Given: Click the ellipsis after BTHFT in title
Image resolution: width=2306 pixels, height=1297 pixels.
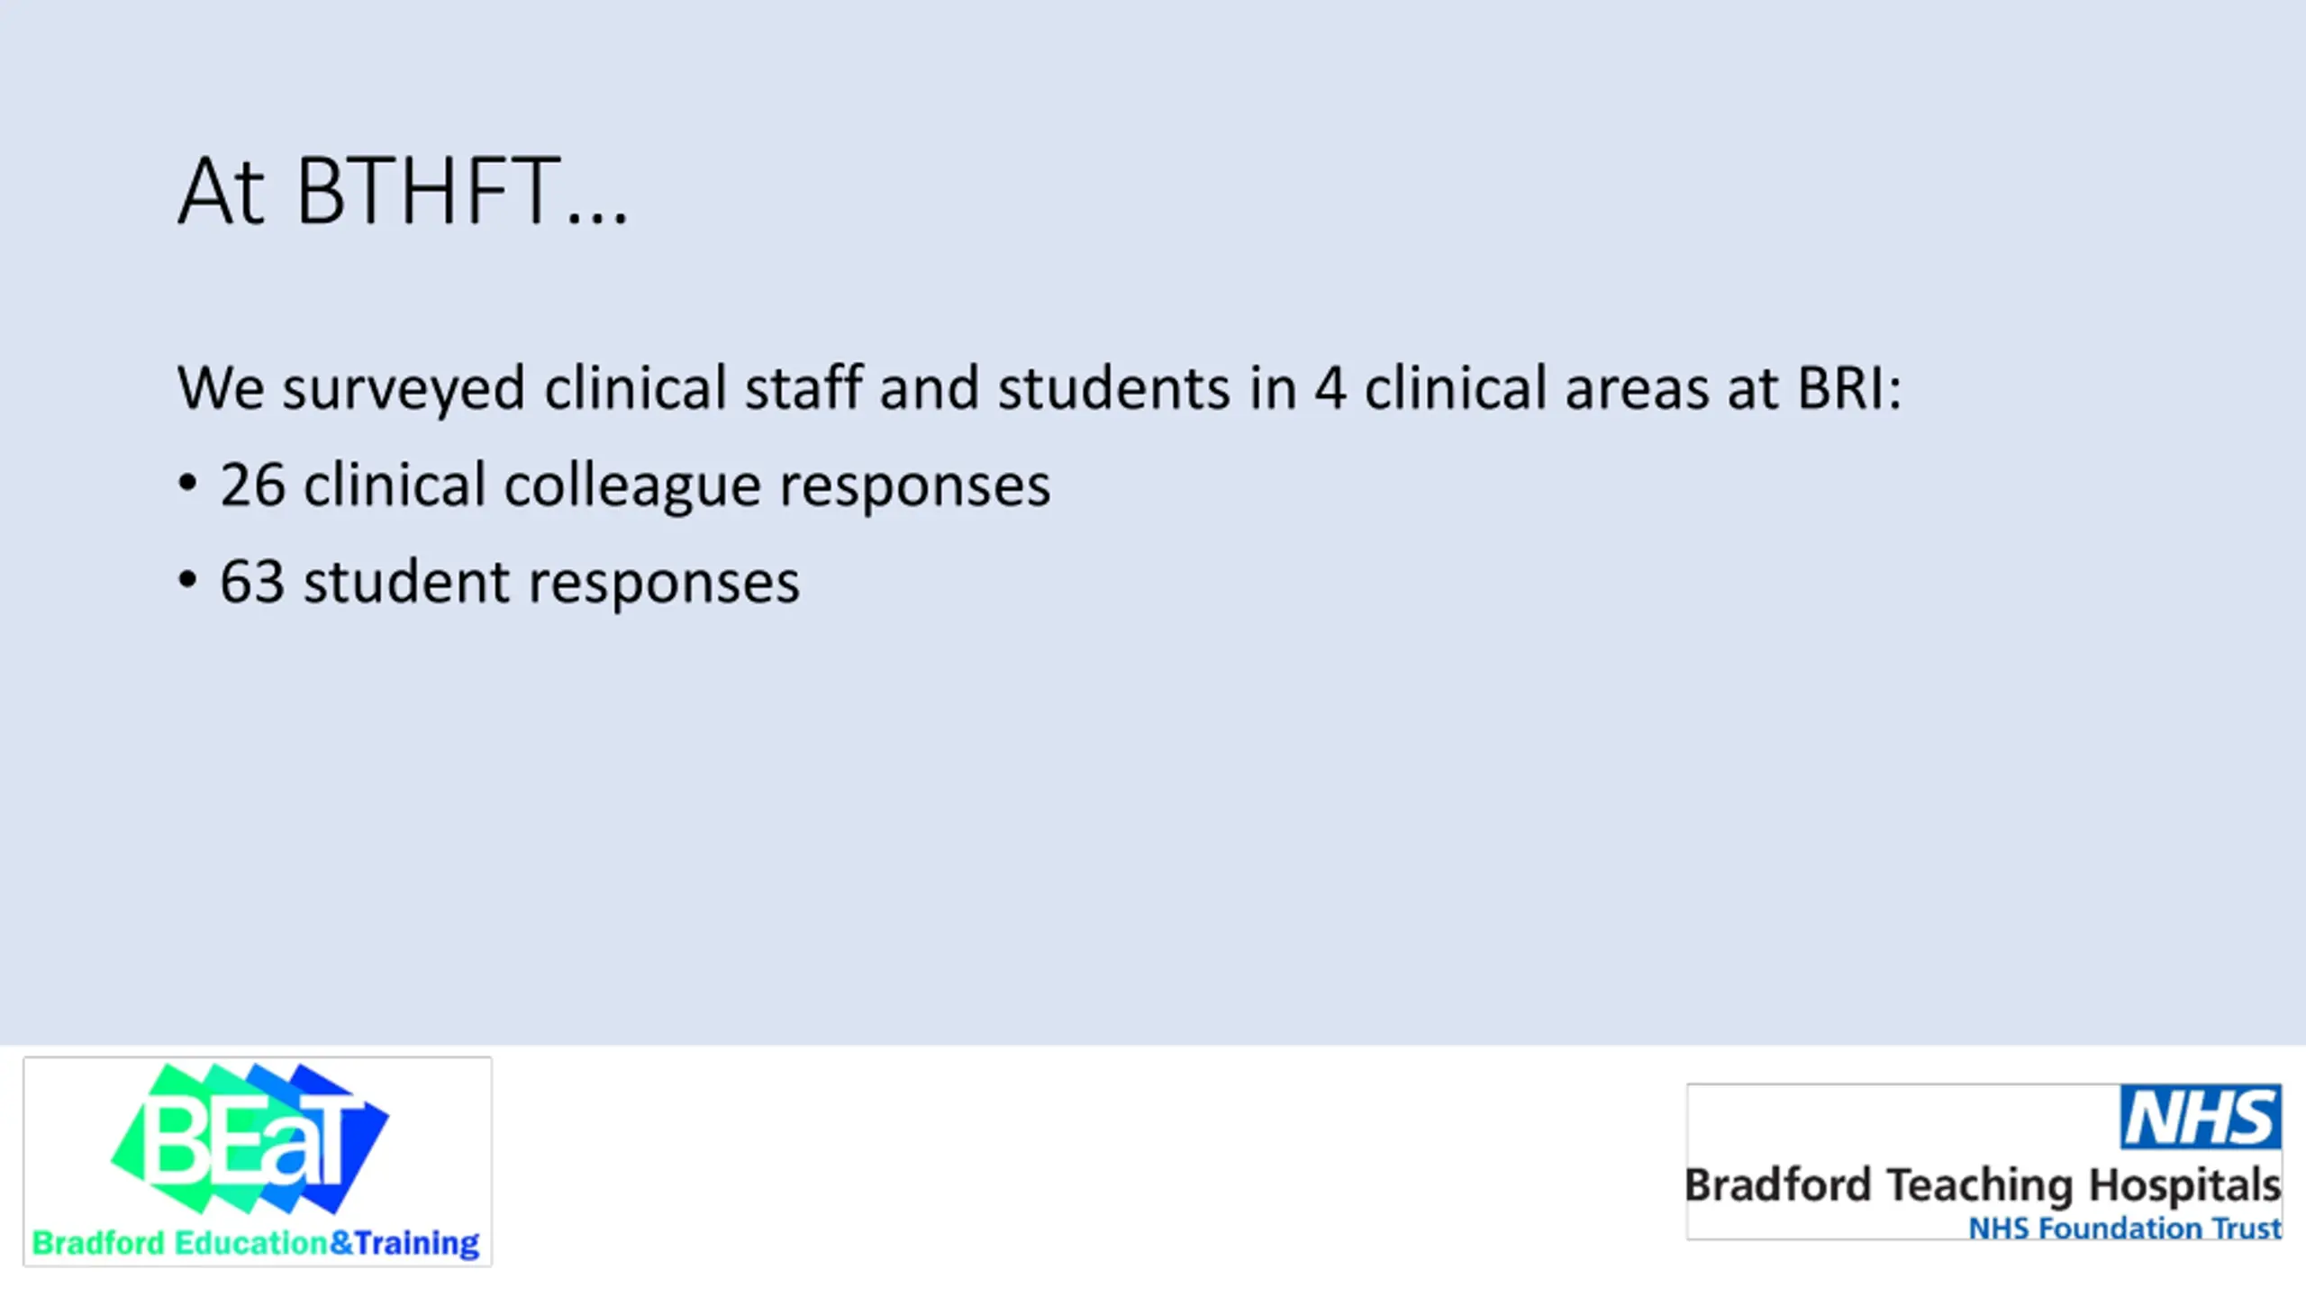Looking at the screenshot, I should (596, 216).
